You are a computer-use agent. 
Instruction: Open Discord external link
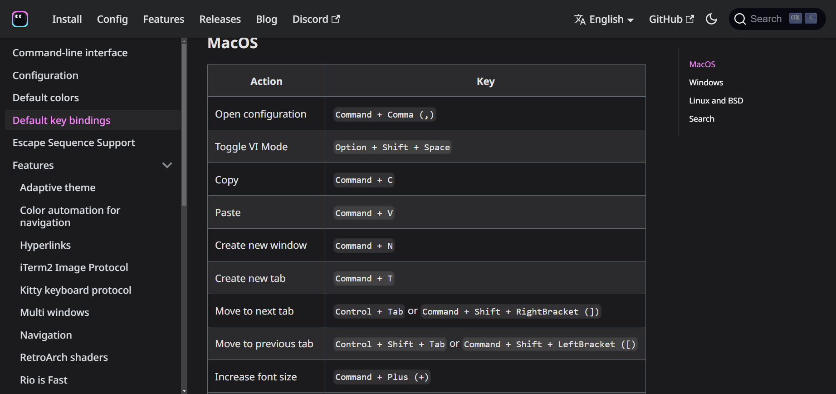pyautogui.click(x=316, y=19)
